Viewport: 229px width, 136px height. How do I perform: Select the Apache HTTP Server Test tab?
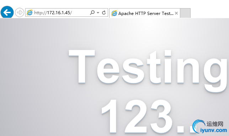pyautogui.click(x=145, y=13)
